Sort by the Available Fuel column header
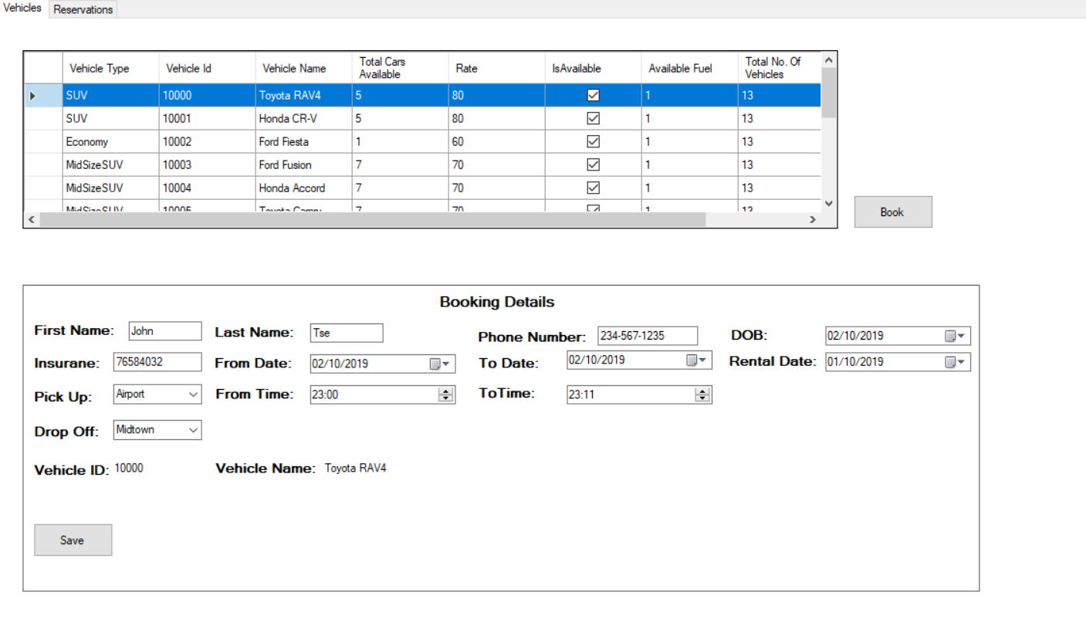1086x626 pixels. (689, 68)
